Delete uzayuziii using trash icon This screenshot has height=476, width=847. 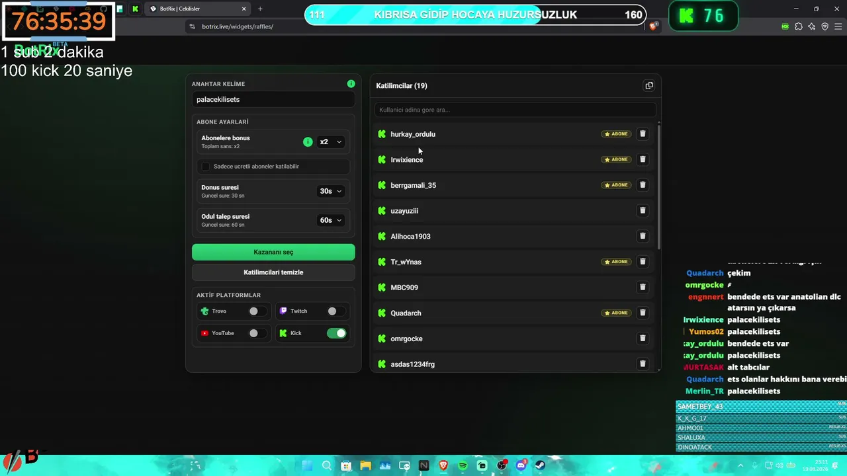(642, 210)
